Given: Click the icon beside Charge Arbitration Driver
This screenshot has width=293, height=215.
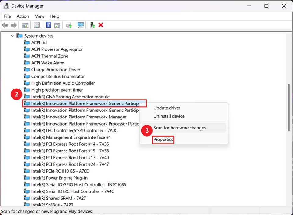Looking at the screenshot, I should (x=27, y=70).
